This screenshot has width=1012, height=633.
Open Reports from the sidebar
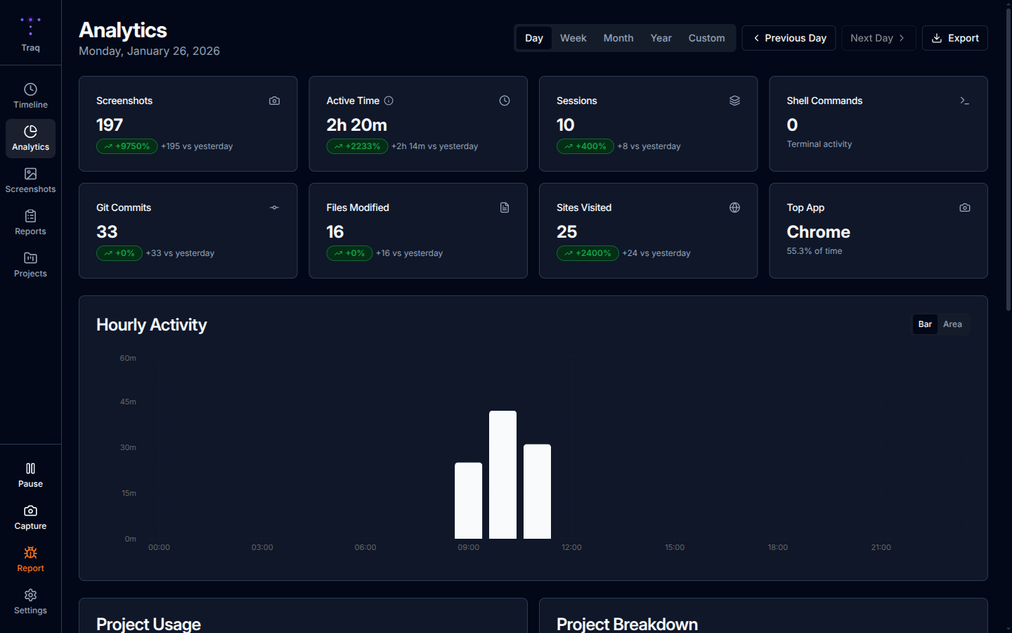coord(30,222)
